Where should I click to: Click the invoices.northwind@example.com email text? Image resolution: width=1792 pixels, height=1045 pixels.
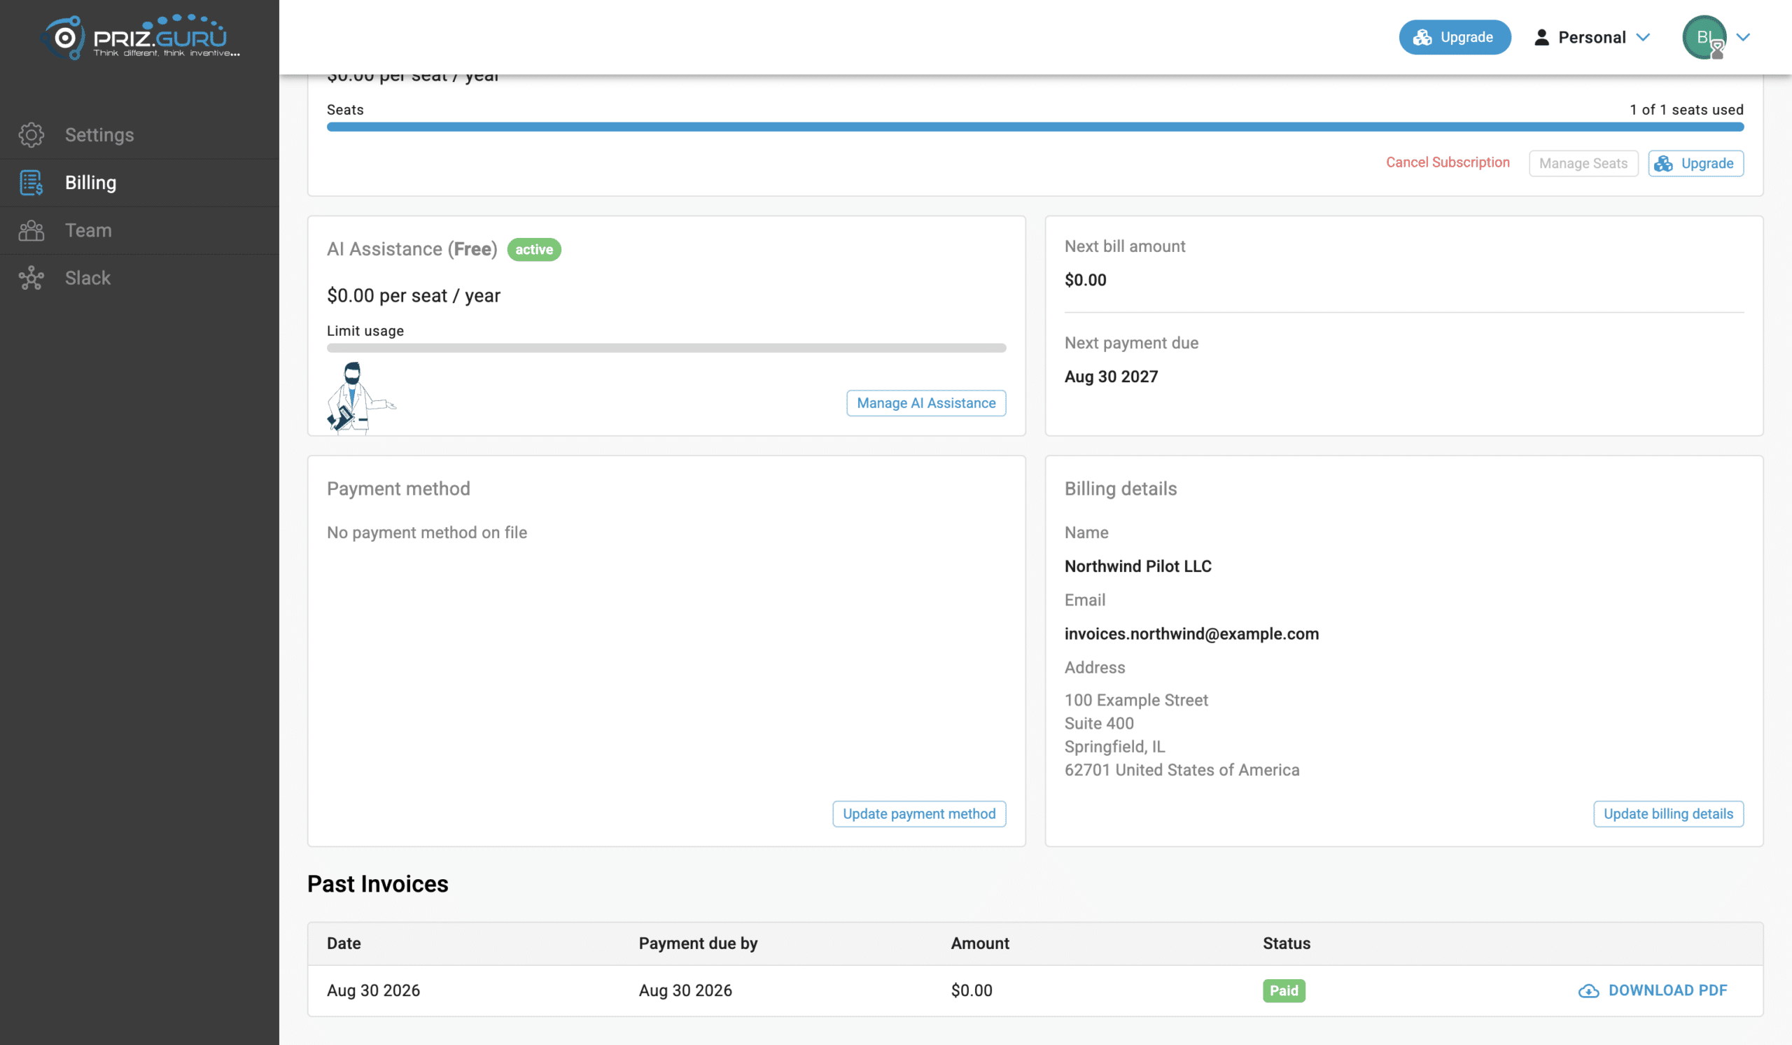(1191, 634)
